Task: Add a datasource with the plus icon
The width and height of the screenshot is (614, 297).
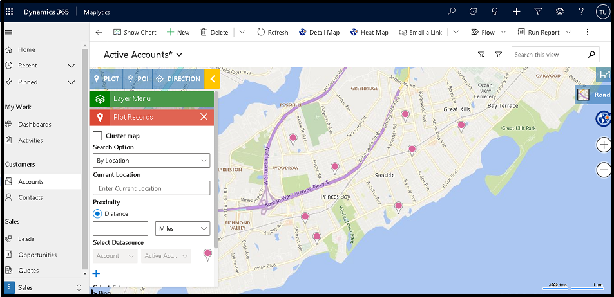Action: point(97,273)
